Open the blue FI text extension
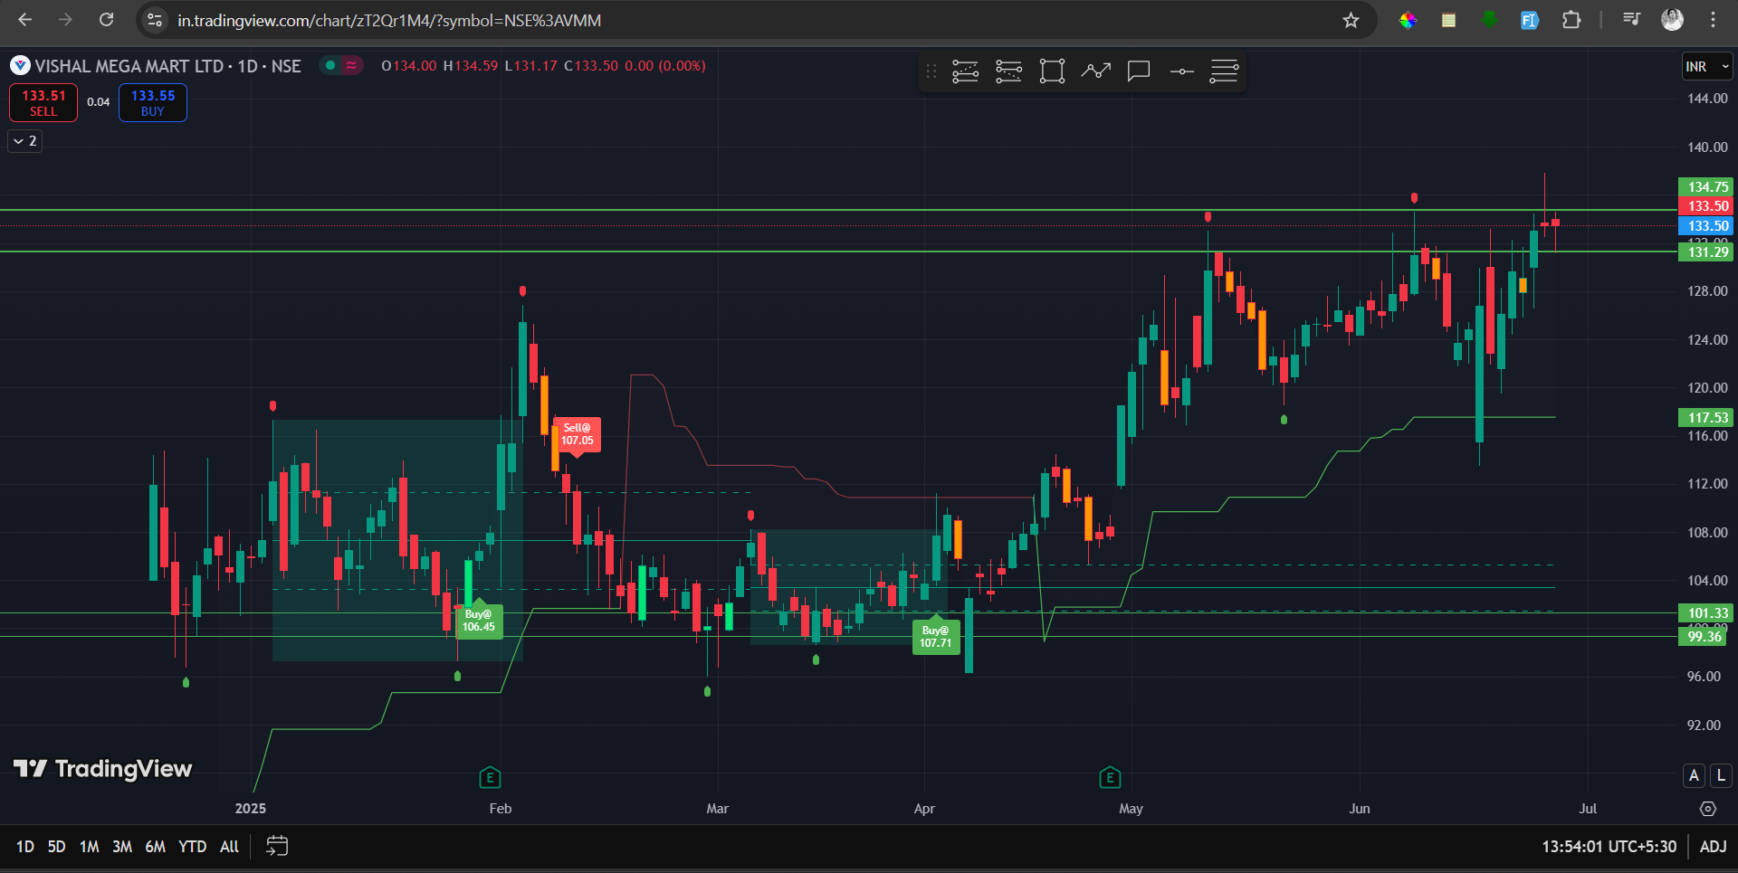Image resolution: width=1738 pixels, height=873 pixels. coord(1530,20)
